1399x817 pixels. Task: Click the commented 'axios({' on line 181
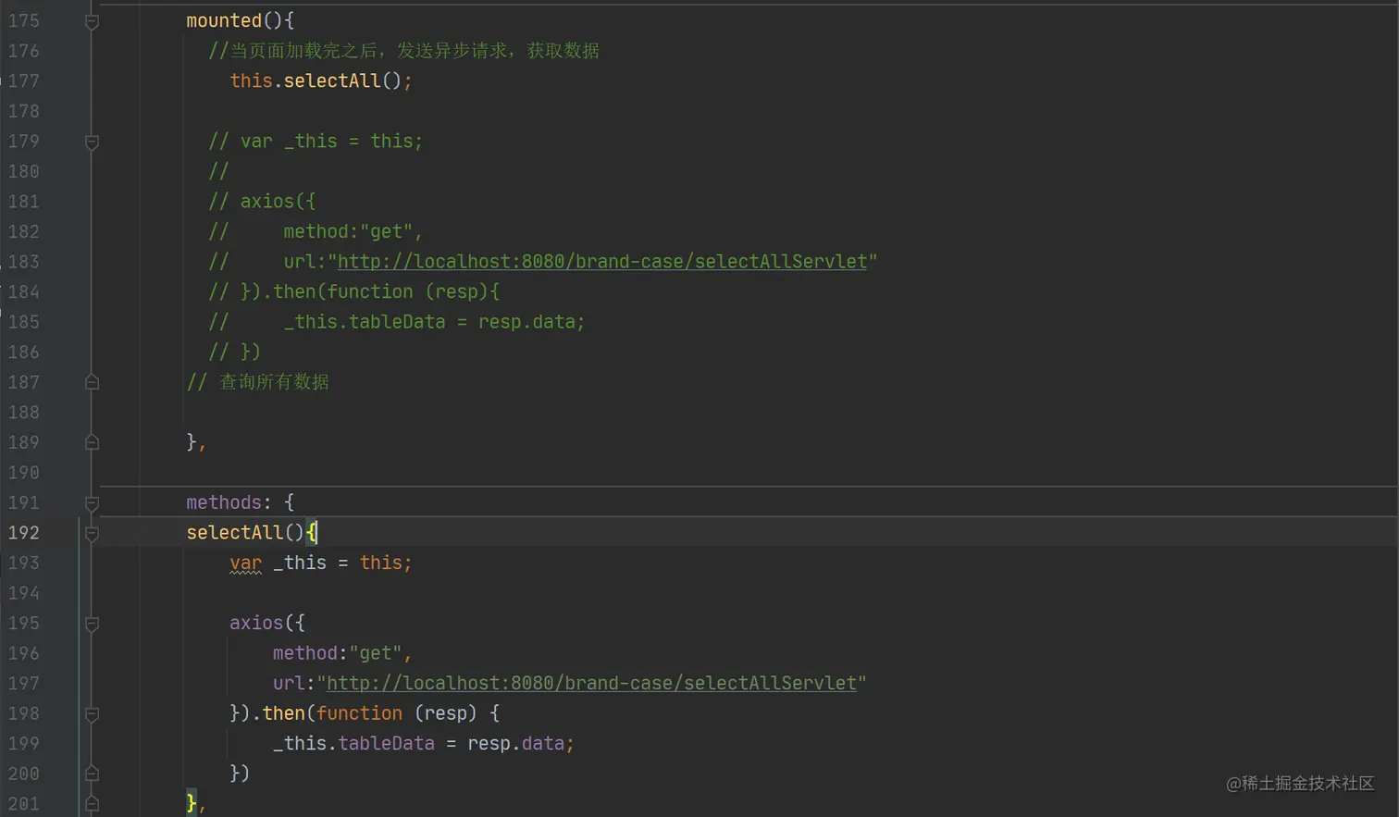[x=262, y=201]
